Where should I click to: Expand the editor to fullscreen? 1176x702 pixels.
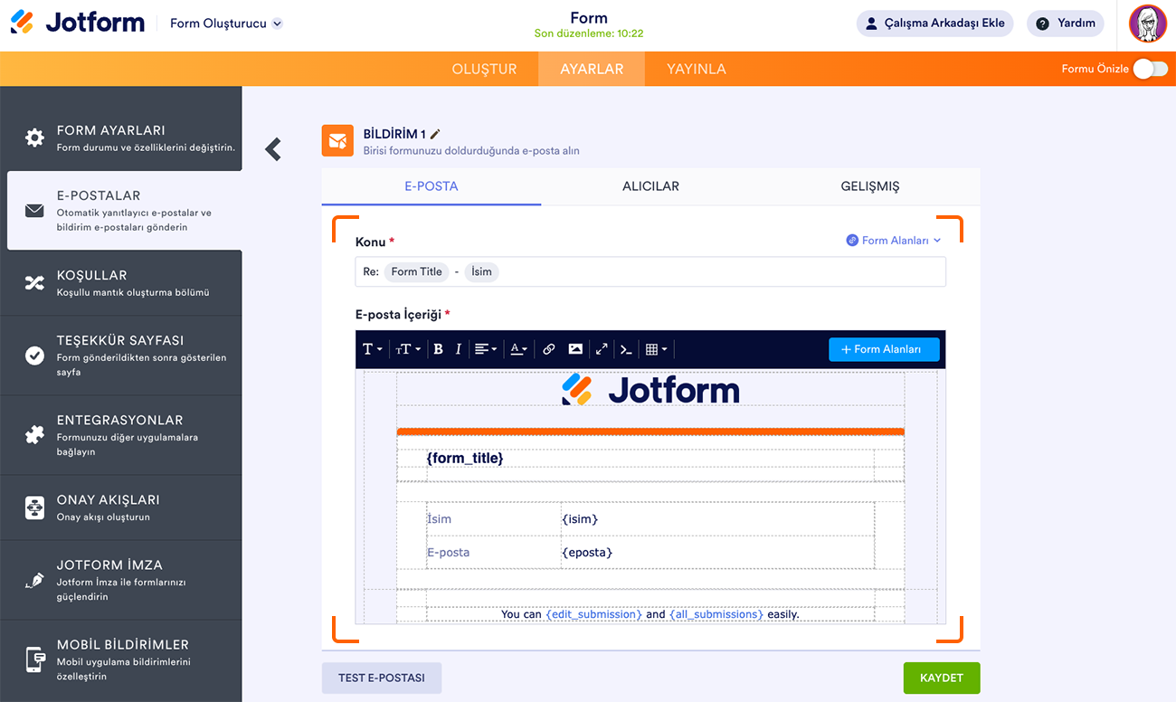tap(602, 349)
